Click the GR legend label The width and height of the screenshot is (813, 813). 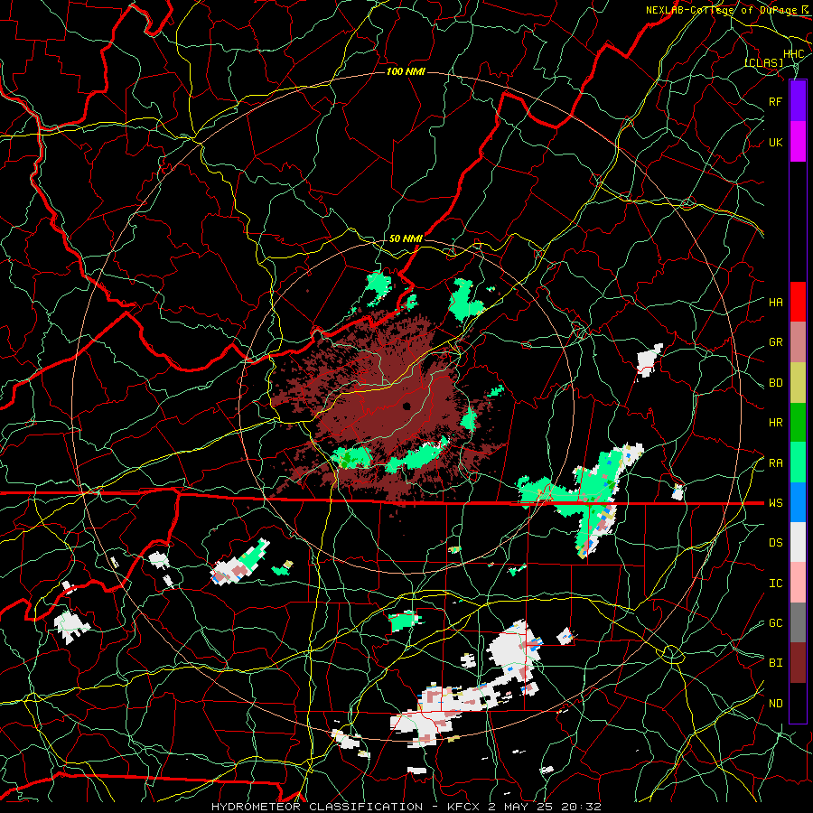pyautogui.click(x=776, y=342)
